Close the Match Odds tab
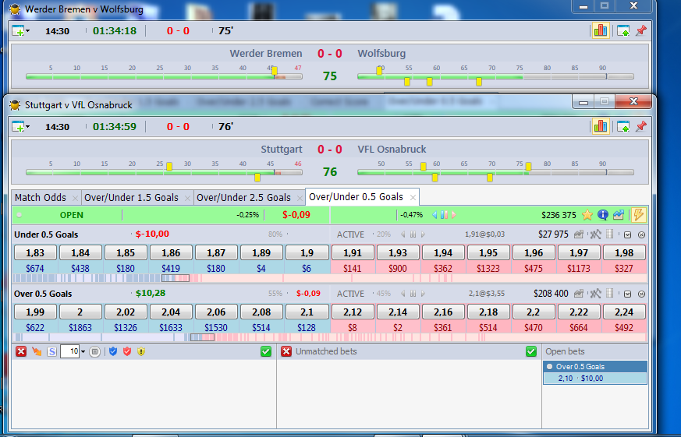681x437 pixels. pyautogui.click(x=75, y=199)
